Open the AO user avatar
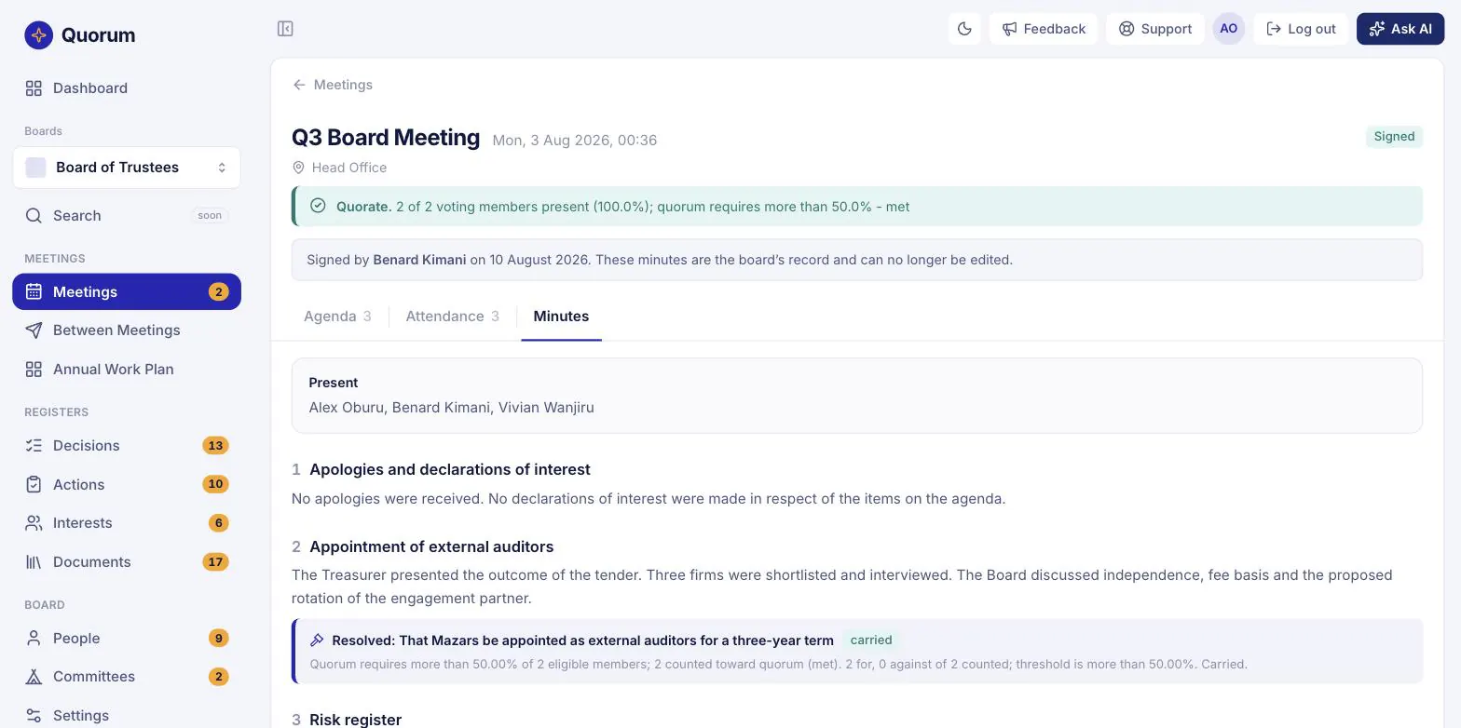 click(x=1229, y=29)
